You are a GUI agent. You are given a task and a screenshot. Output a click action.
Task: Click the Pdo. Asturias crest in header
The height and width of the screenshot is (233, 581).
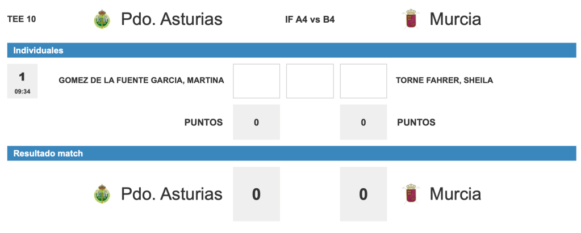[102, 19]
